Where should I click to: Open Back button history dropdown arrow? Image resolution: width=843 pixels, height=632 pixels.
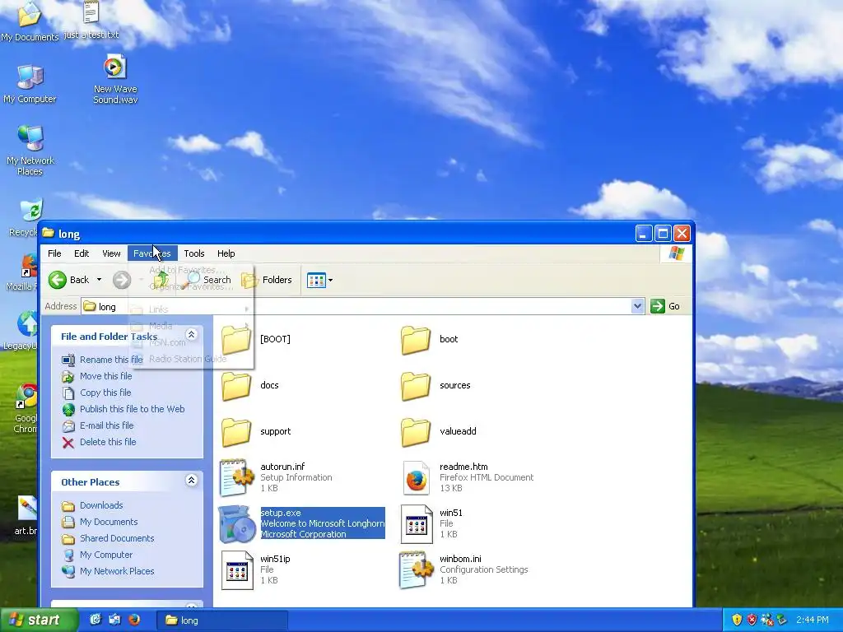coord(99,280)
